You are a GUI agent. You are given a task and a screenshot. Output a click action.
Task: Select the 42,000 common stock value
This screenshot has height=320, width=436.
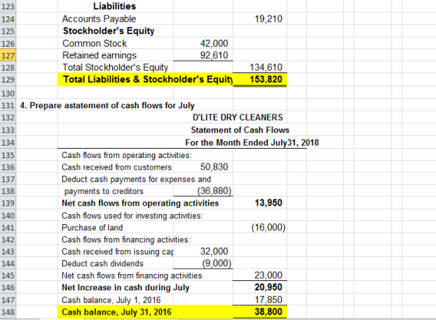tap(214, 44)
